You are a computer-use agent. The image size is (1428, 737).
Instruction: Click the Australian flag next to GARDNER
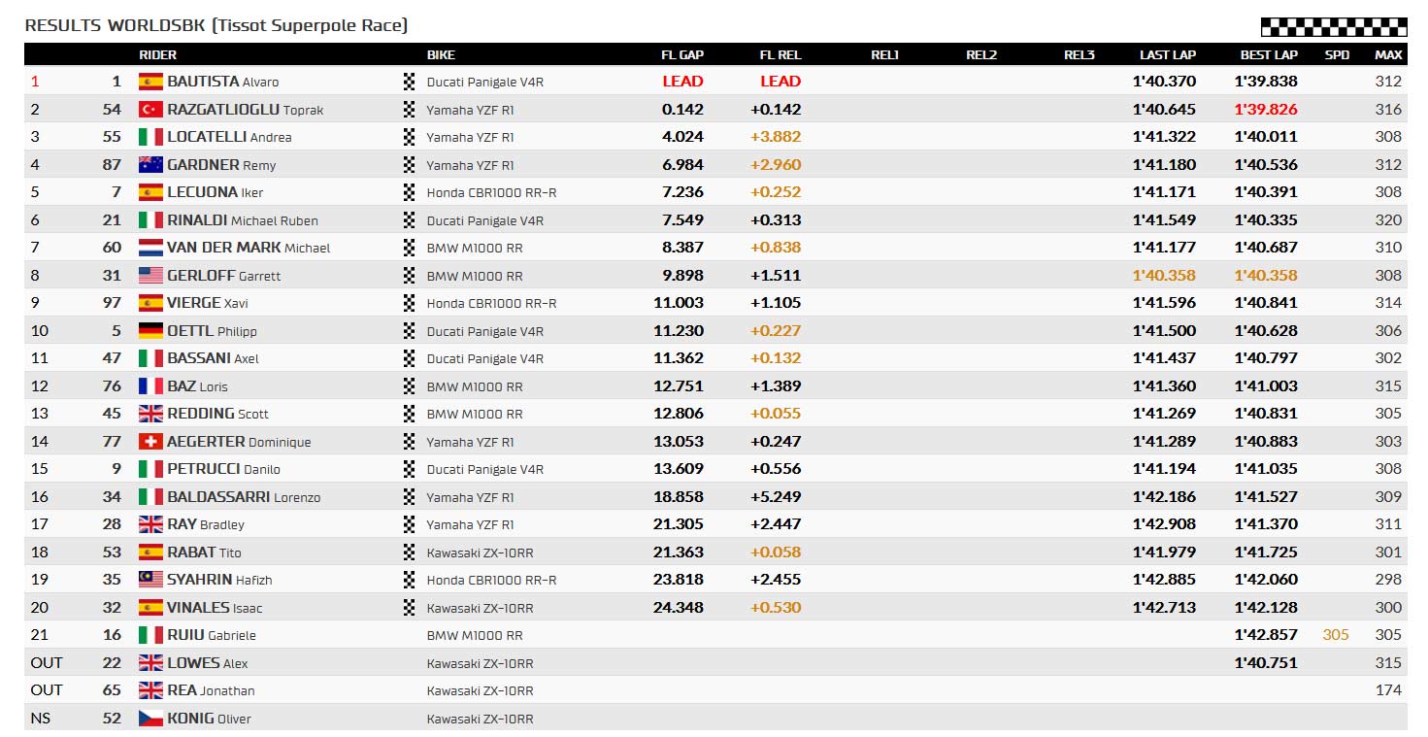[150, 165]
